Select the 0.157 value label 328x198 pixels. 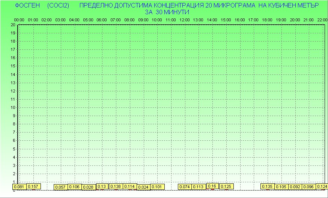(x=33, y=186)
